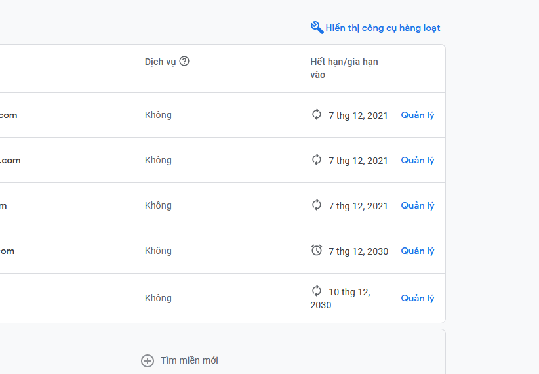The width and height of the screenshot is (539, 374).
Task: Open the Hiển thị công cụ hàng loạt link
Action: point(383,28)
